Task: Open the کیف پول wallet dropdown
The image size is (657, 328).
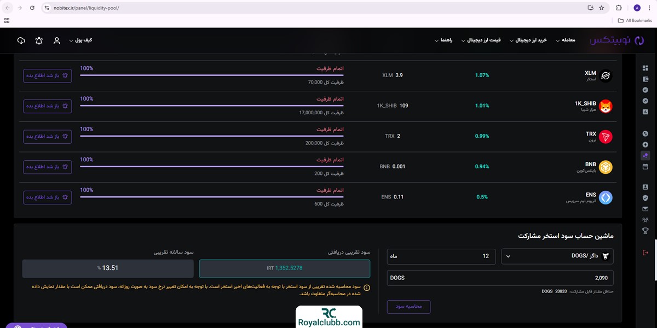Action: (80, 40)
